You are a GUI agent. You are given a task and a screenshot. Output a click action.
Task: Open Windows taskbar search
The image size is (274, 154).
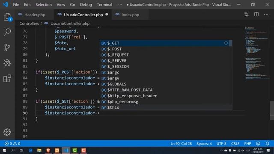click(x=13, y=150)
